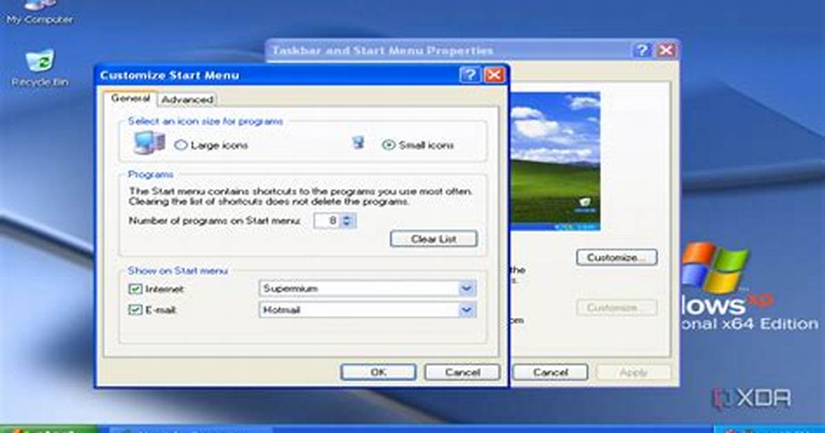
Task: Toggle the Internet checkbox
Action: coord(135,289)
